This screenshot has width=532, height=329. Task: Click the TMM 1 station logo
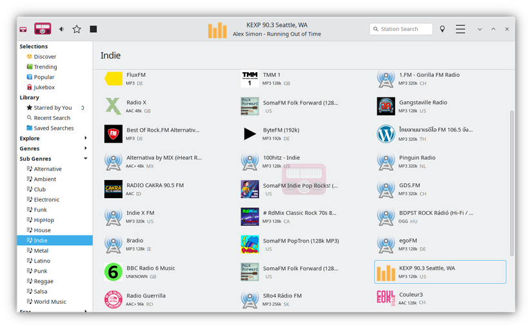[250, 79]
